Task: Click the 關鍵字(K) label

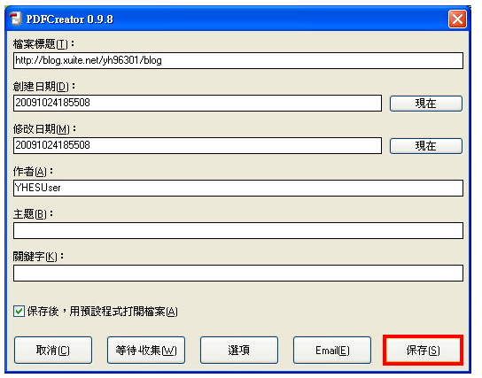Action: point(38,257)
